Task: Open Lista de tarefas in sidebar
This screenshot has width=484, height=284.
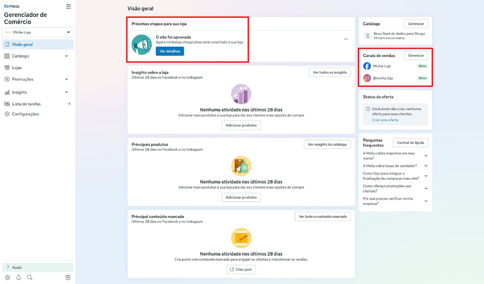Action: (26, 104)
